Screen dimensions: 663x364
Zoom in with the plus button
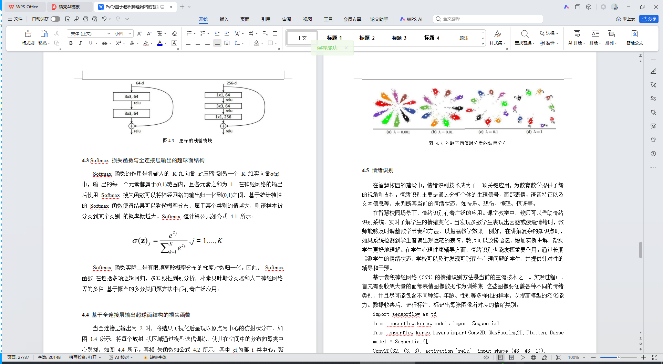pos(643,357)
